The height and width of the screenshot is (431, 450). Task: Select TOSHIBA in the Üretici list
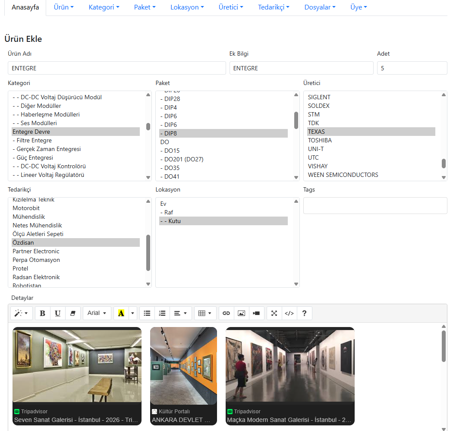tap(320, 140)
